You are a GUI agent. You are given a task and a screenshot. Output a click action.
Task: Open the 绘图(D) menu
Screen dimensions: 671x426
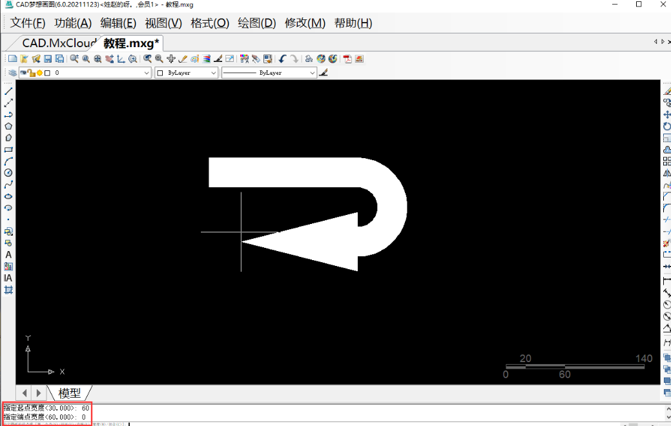tap(256, 23)
